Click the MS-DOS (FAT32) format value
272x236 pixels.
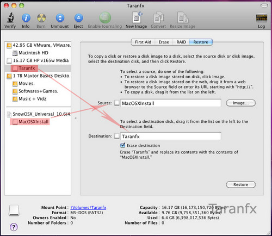pyautogui.click(x=86, y=213)
